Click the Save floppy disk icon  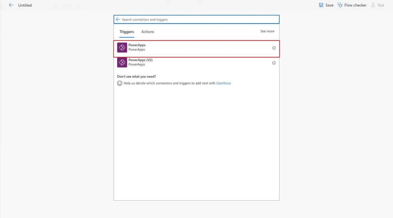pos(321,5)
